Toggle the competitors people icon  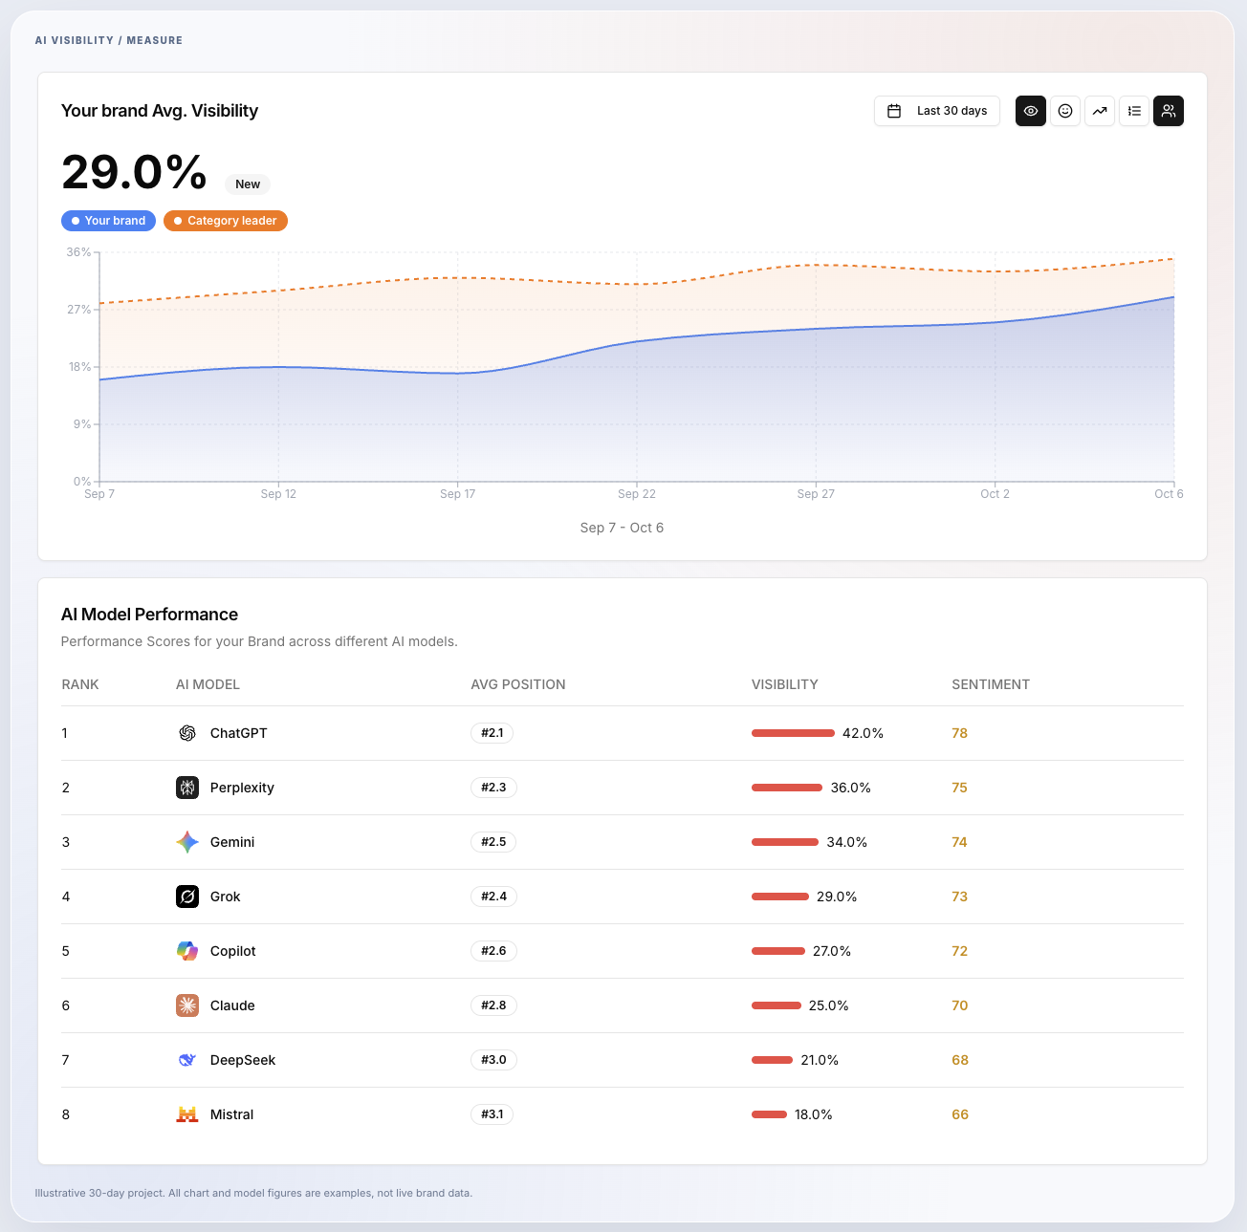[x=1168, y=111]
